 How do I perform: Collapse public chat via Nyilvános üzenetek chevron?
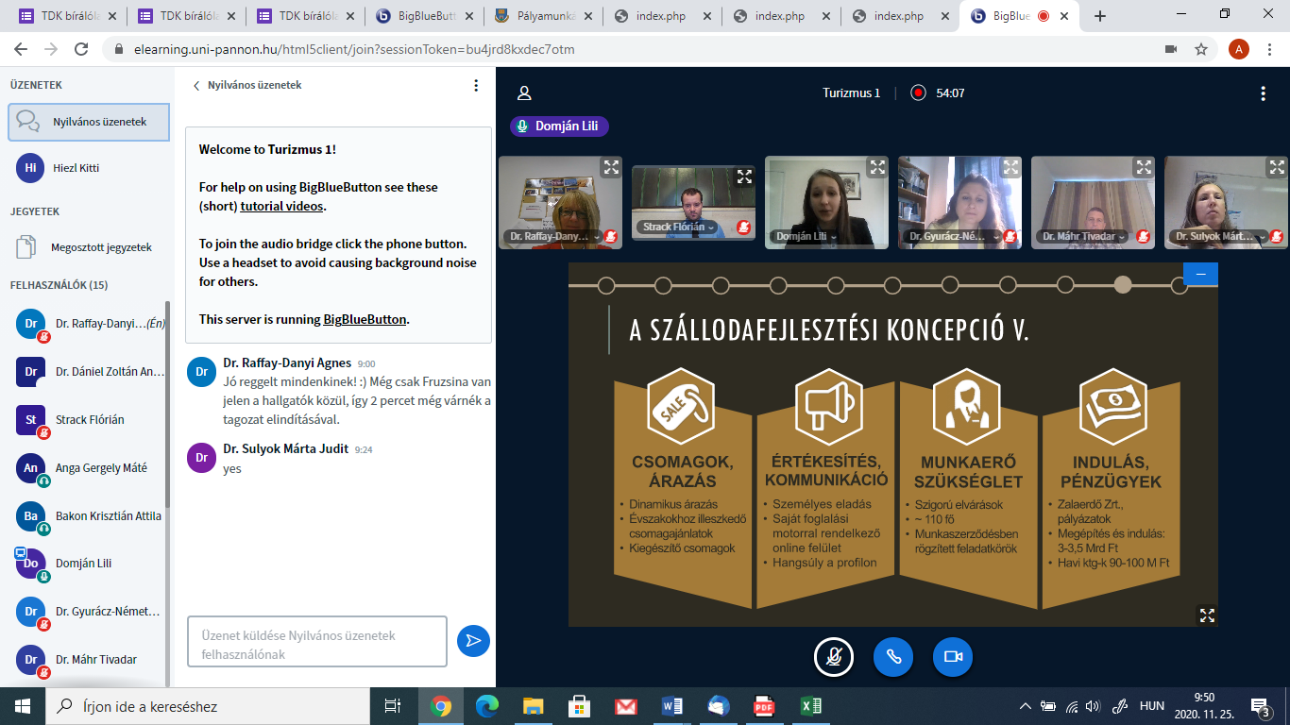coord(196,86)
